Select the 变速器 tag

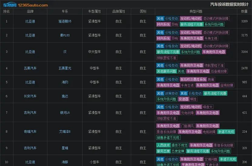tap(183, 99)
